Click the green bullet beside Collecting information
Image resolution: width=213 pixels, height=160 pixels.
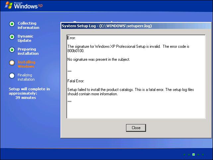(12, 24)
